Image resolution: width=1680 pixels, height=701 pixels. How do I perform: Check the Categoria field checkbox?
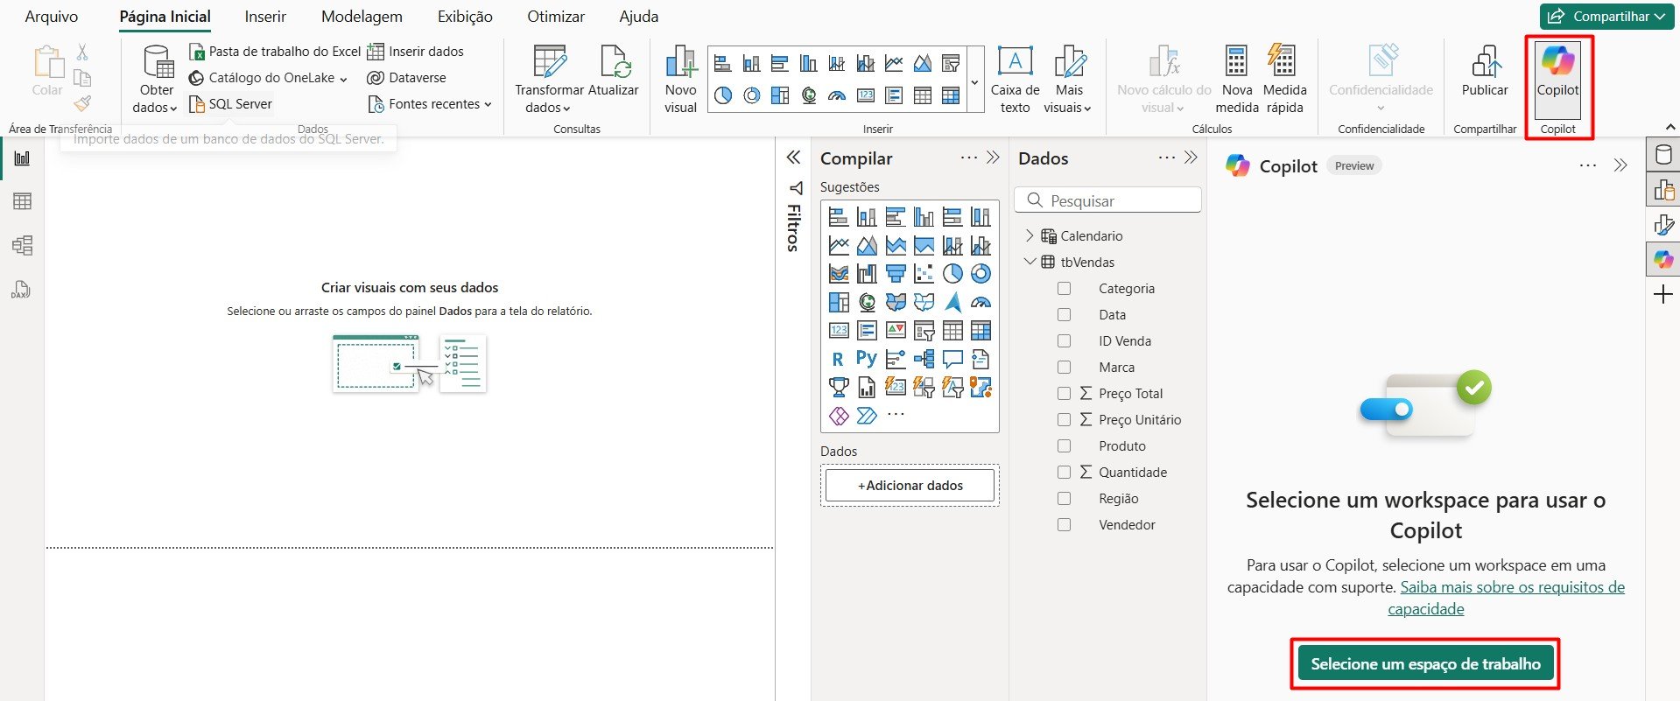pos(1064,289)
